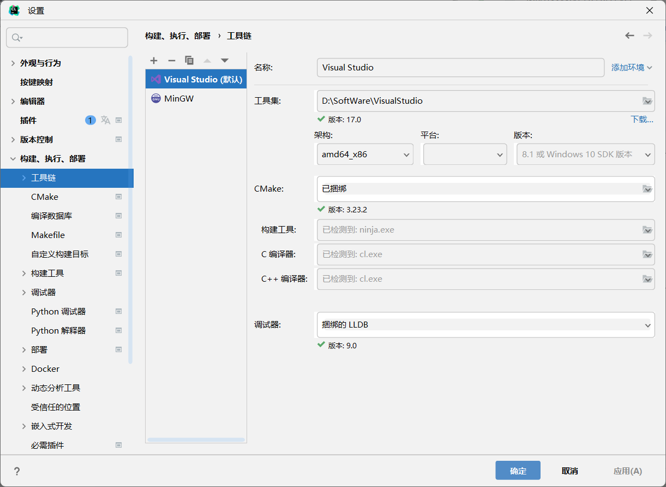Image resolution: width=666 pixels, height=487 pixels.
Task: Click the 下载... link
Action: coord(642,120)
